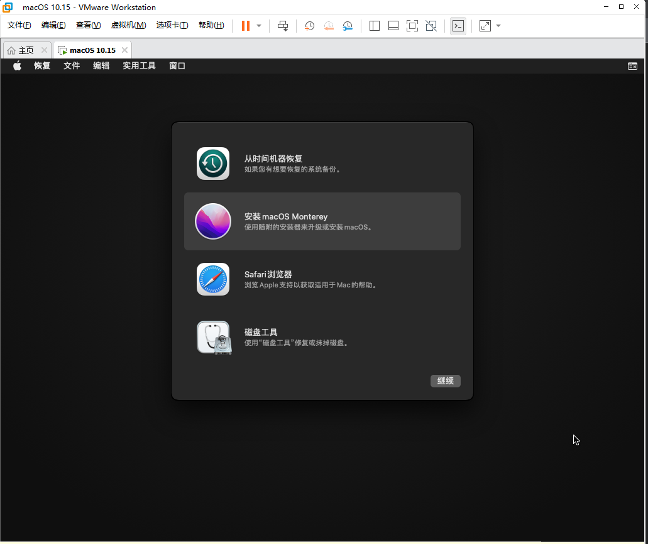Click the macOS Monterey installer icon
The height and width of the screenshot is (544, 648).
(213, 221)
